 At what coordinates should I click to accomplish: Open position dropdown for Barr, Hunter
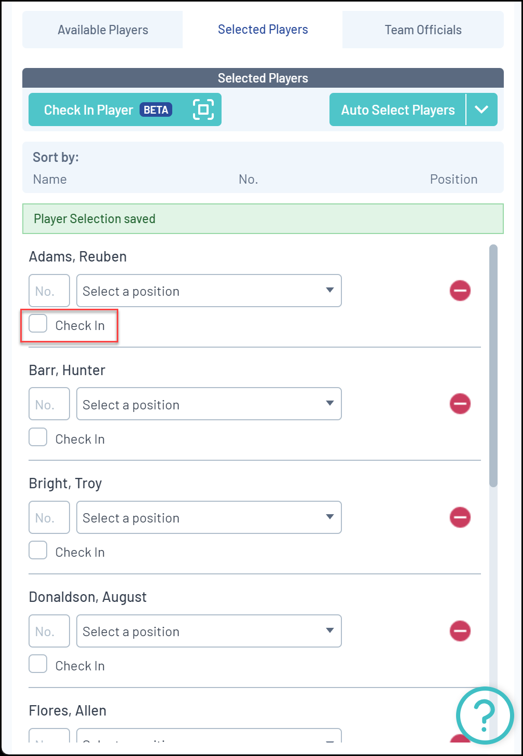[209, 404]
